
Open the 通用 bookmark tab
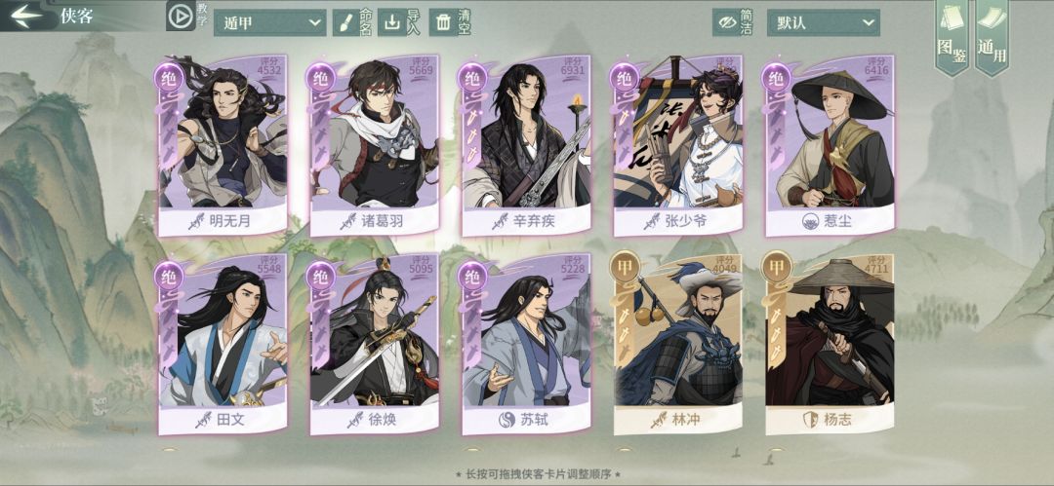992,37
